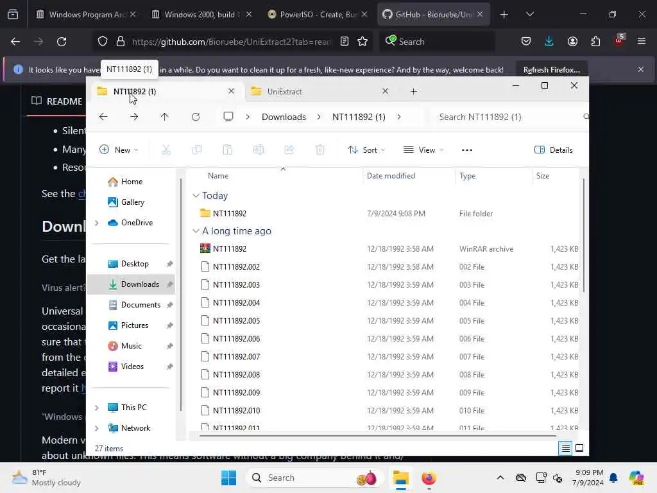Dismiss the Refresh Firefox notification bar
The width and height of the screenshot is (657, 493).
tap(641, 69)
